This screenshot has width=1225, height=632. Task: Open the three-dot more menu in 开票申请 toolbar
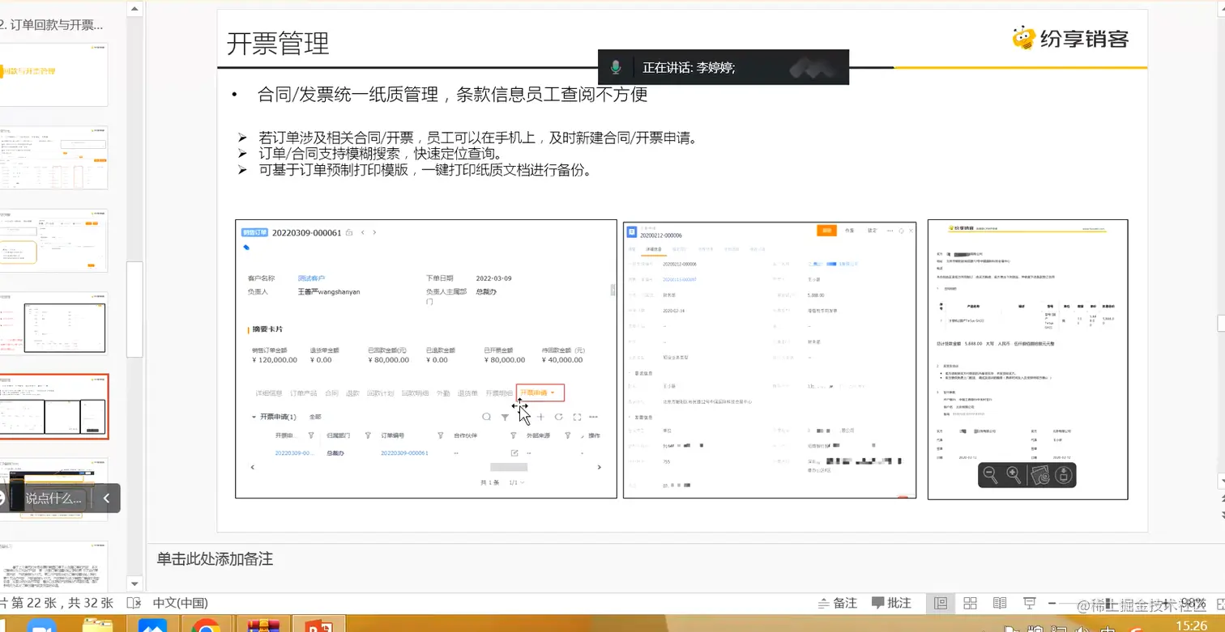[x=594, y=417]
